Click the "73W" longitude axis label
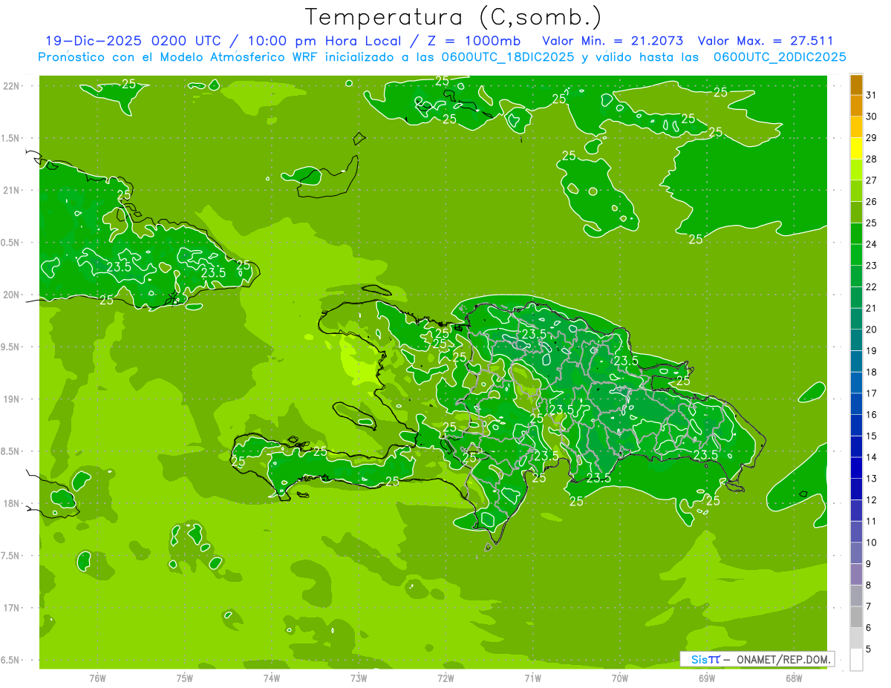The width and height of the screenshot is (891, 688). tap(359, 678)
